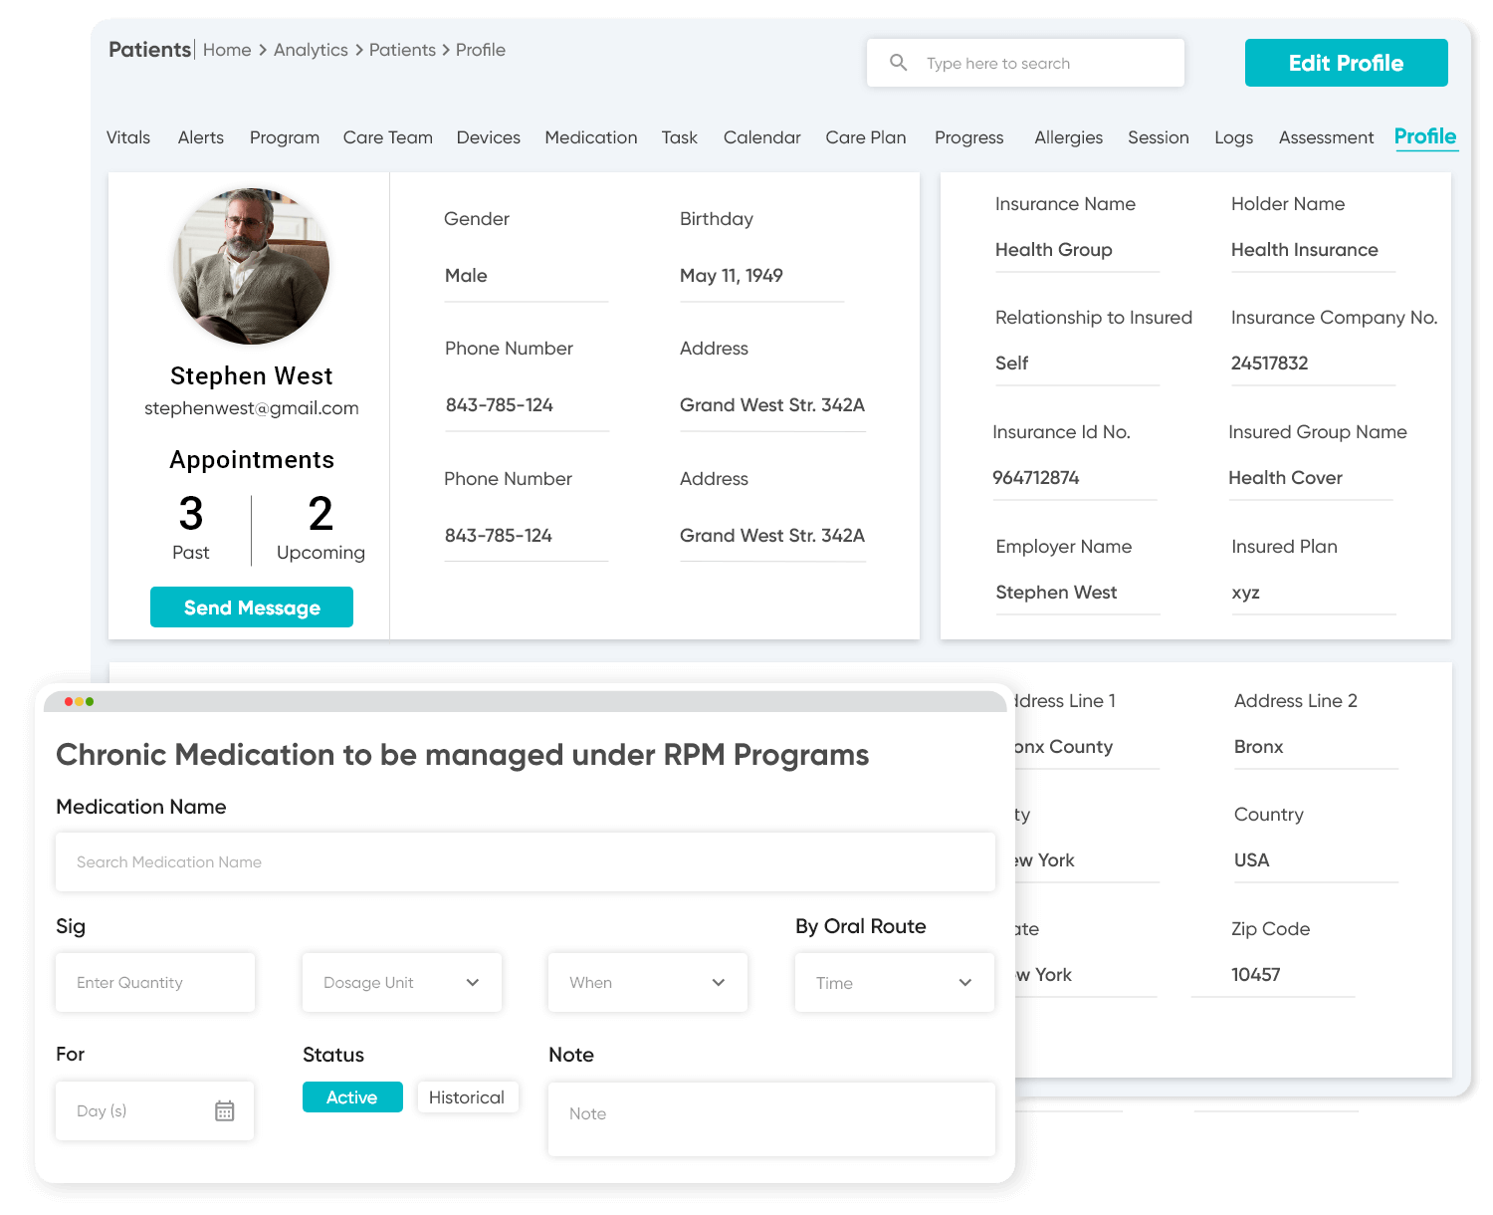Select the Care Plan tab

[865, 137]
